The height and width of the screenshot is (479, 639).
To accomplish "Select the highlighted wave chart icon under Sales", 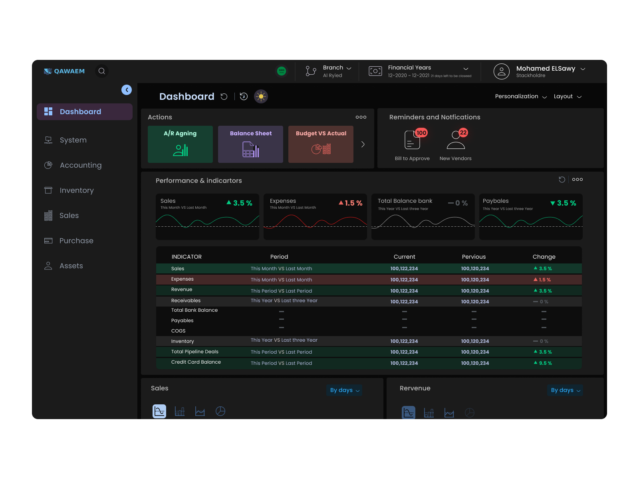I will pos(159,411).
